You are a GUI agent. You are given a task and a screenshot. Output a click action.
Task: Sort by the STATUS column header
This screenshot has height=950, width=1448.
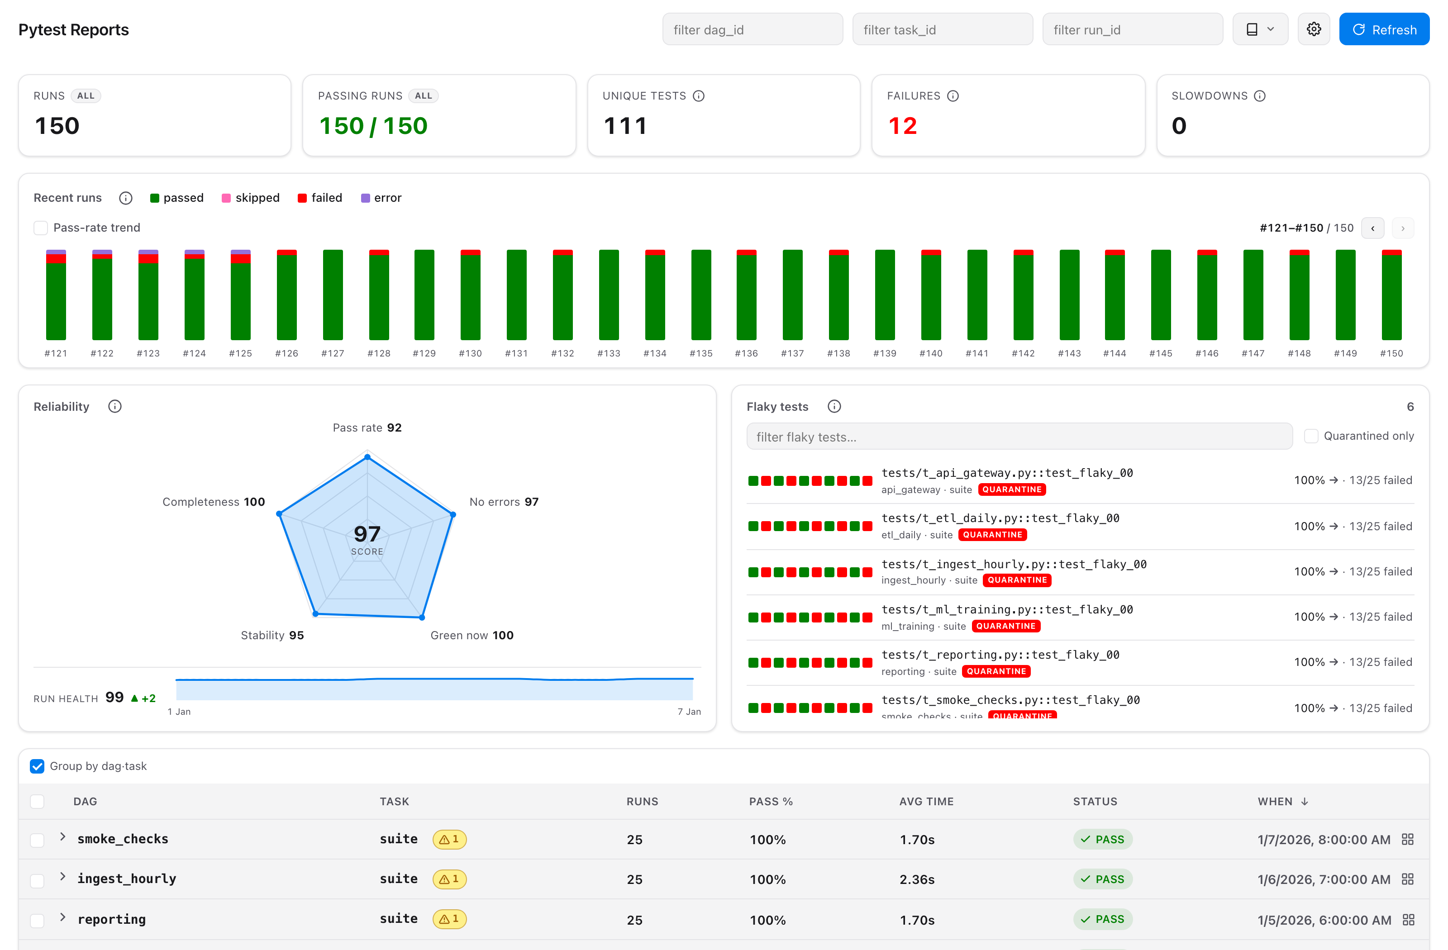pos(1095,802)
